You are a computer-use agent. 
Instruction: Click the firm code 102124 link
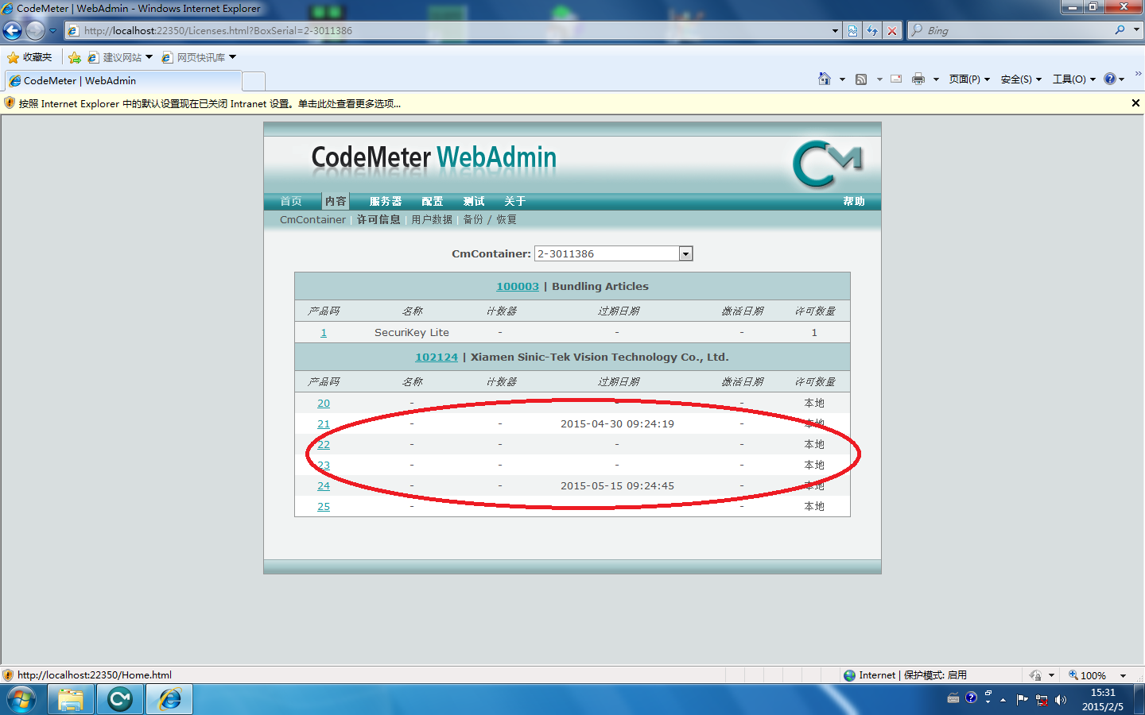tap(437, 357)
